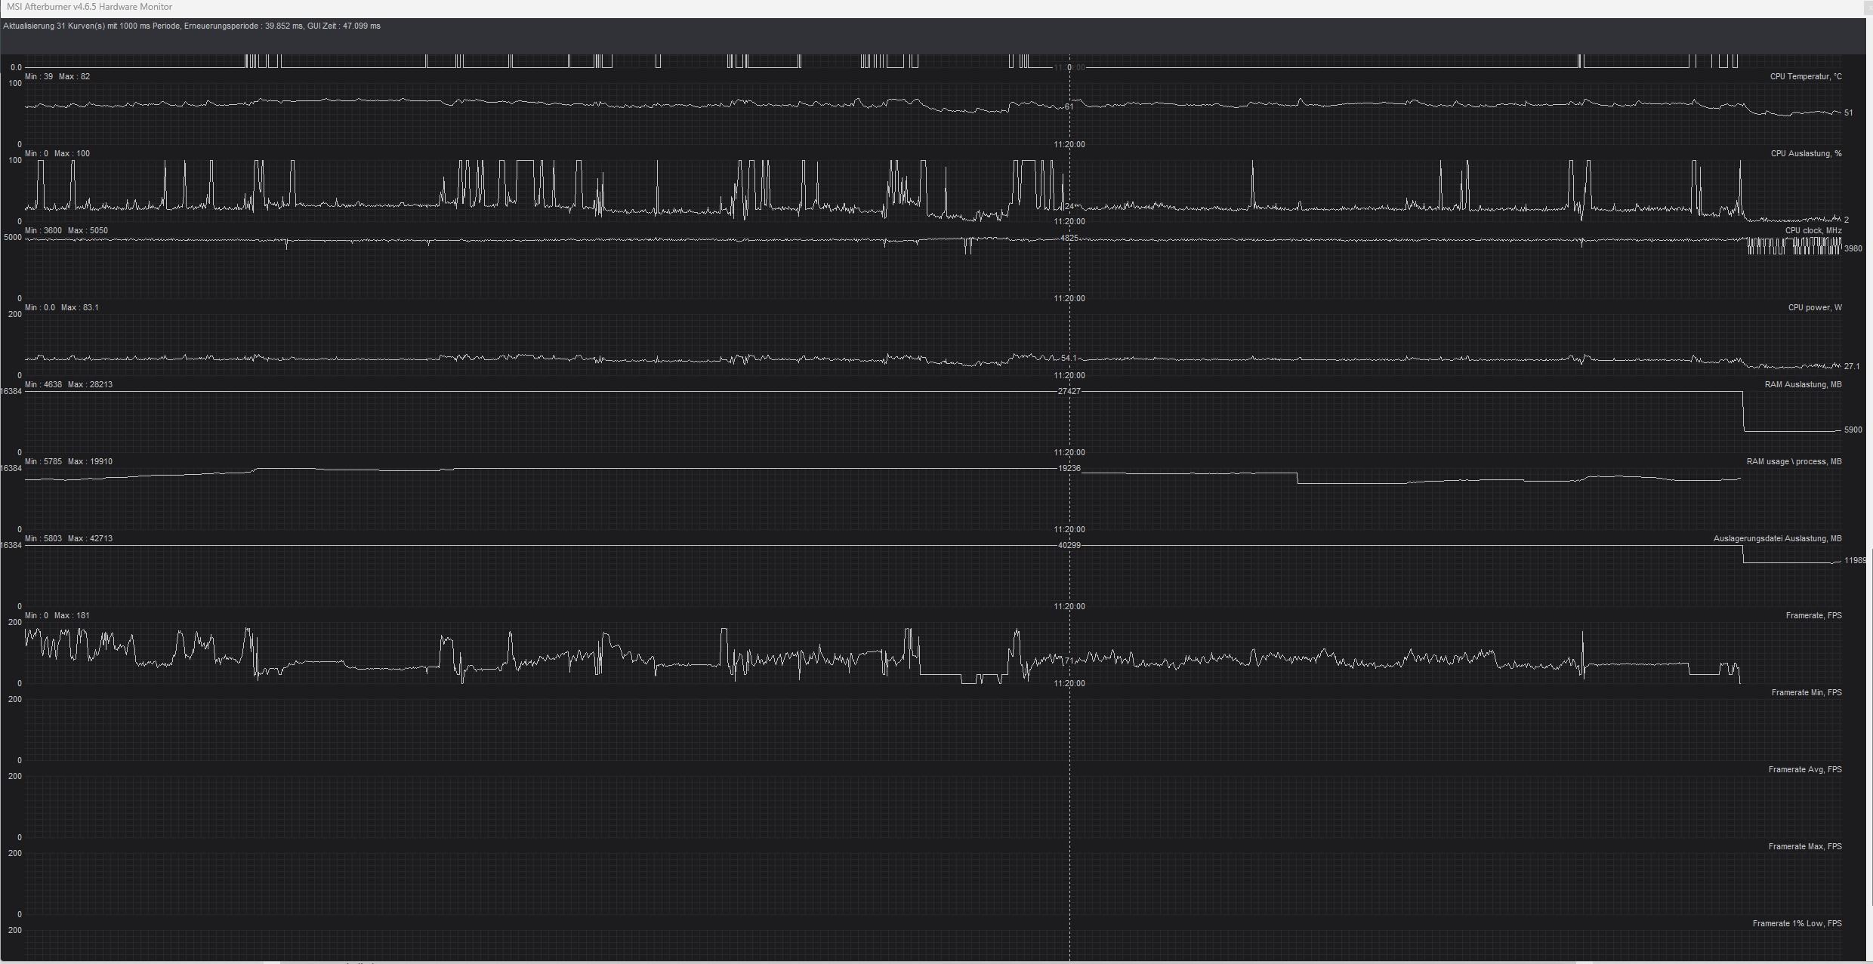Click the Framerate Min 0 Max 181 text

point(57,615)
